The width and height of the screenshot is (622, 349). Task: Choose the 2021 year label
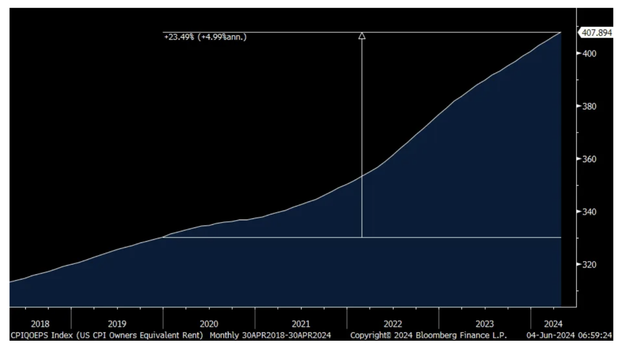click(301, 324)
